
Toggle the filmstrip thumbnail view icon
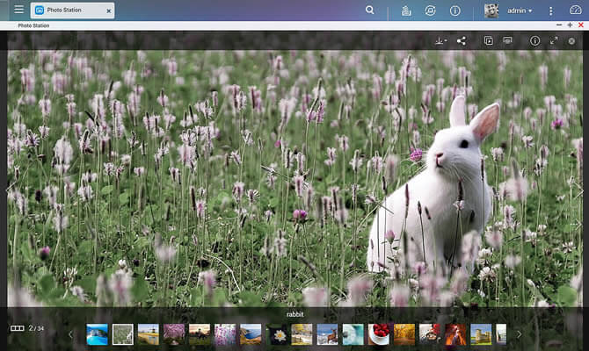[17, 328]
